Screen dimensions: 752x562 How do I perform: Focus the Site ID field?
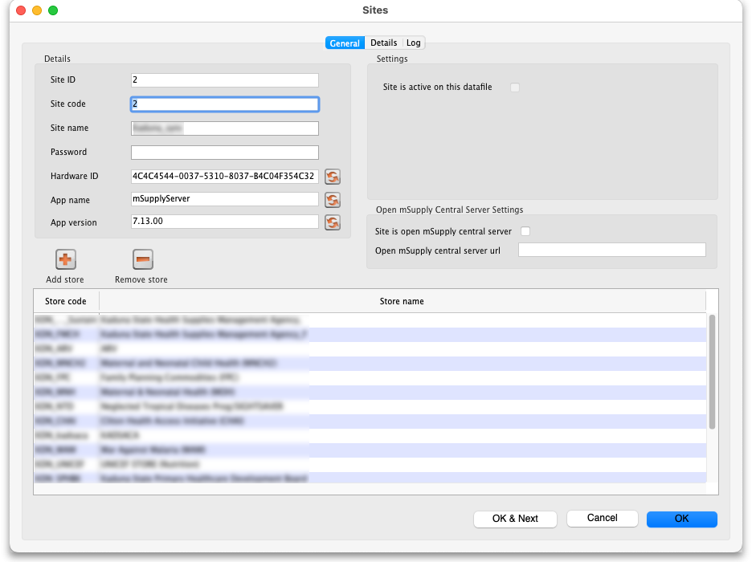pos(224,80)
